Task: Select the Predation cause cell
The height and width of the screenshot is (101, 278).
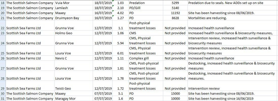Action: pos(137,3)
